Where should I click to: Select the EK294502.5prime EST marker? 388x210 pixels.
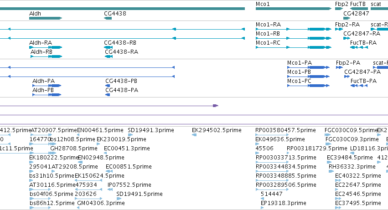click(x=194, y=135)
